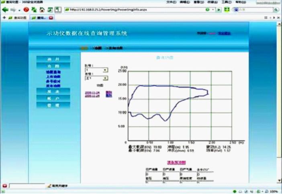This screenshot has height=194, width=282.
Task: Click the highlight keyword pencil button
Action: pyautogui.click(x=57, y=186)
